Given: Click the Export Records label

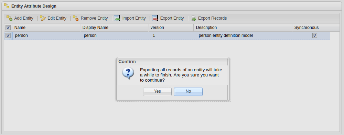Looking at the screenshot, I should click(x=212, y=18).
